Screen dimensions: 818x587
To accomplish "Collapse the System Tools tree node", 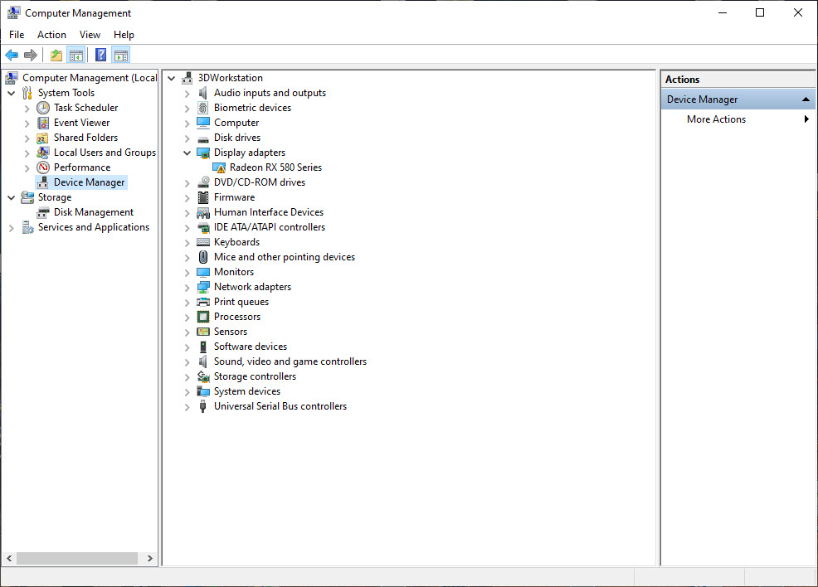I will tap(11, 94).
